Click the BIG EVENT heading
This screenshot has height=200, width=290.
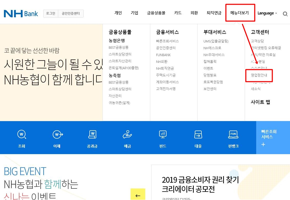coord(25,171)
